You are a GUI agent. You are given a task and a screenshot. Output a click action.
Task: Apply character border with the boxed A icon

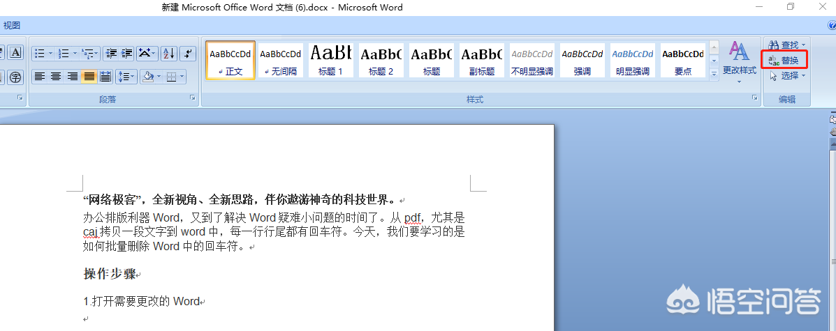tap(15, 52)
